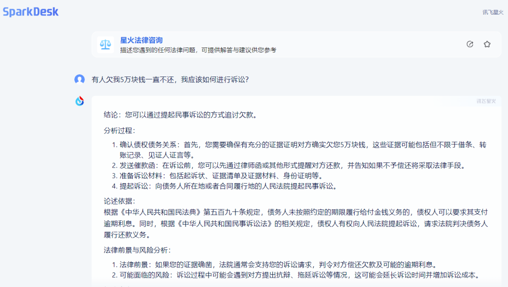Click the legal scales assistant icon

pyautogui.click(x=105, y=45)
